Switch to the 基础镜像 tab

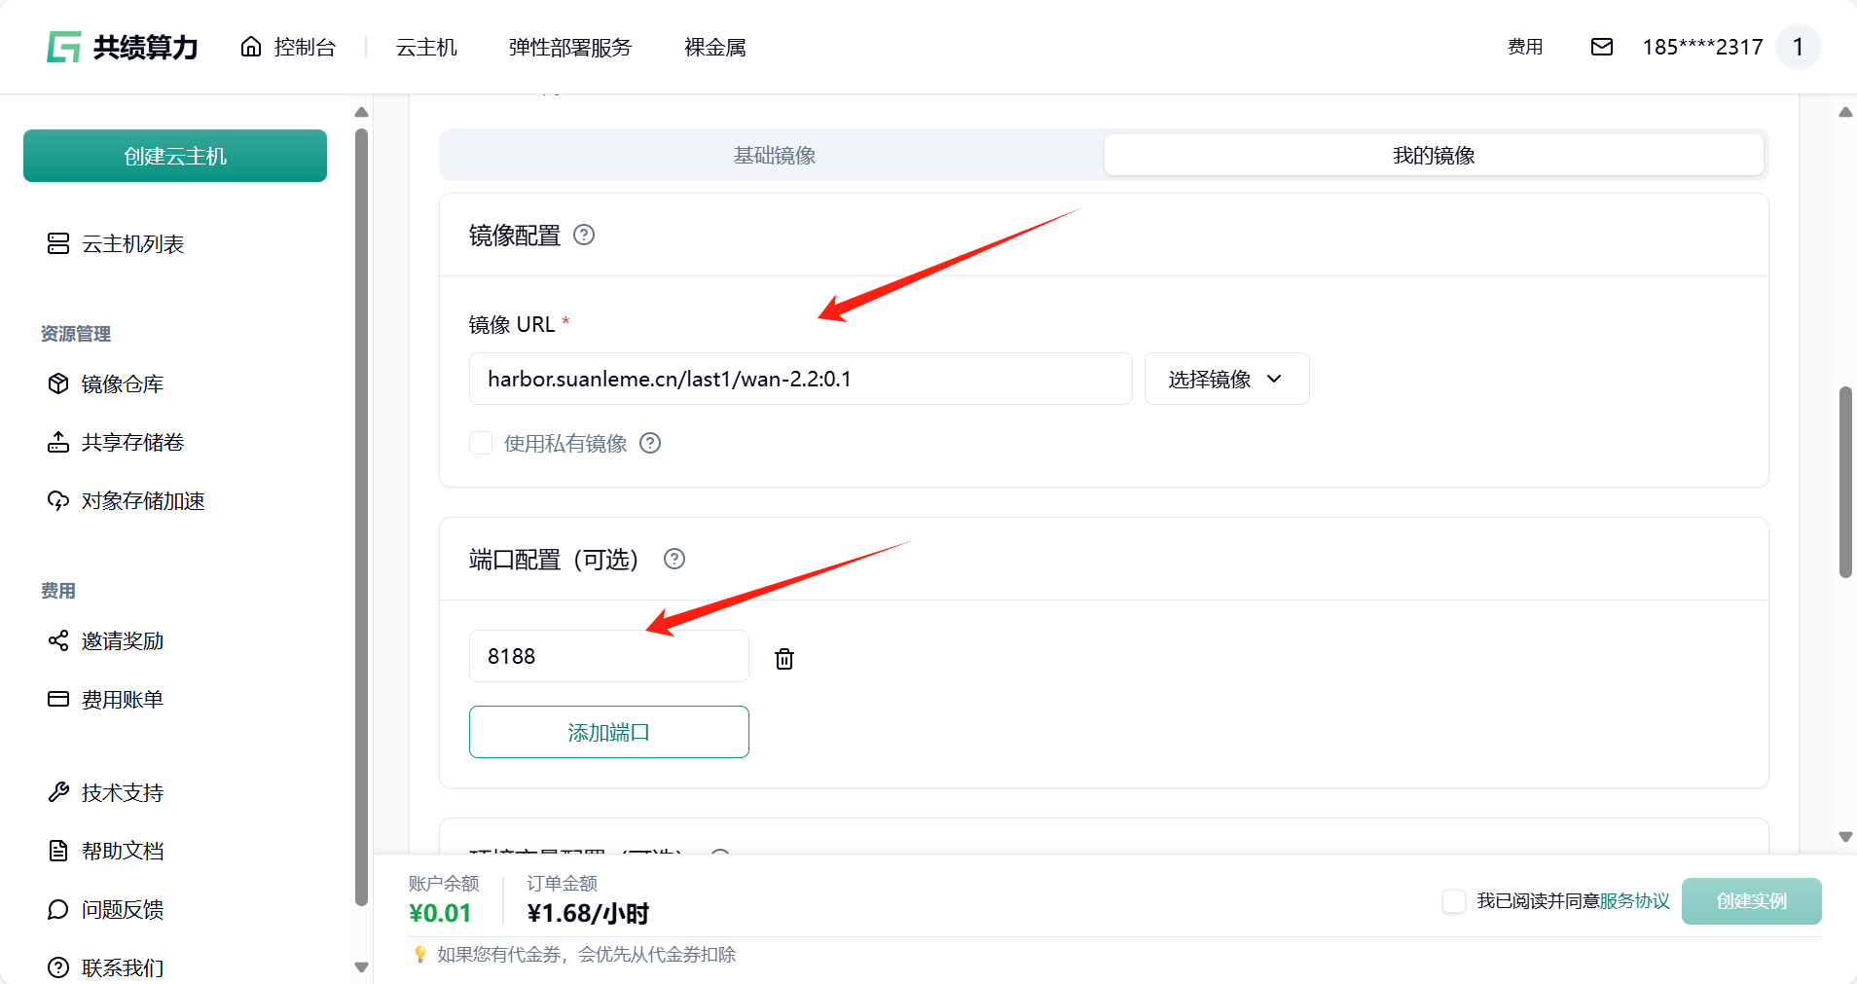774,155
